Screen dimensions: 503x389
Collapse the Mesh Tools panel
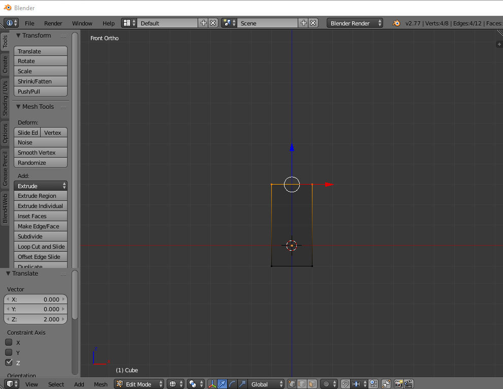[18, 107]
